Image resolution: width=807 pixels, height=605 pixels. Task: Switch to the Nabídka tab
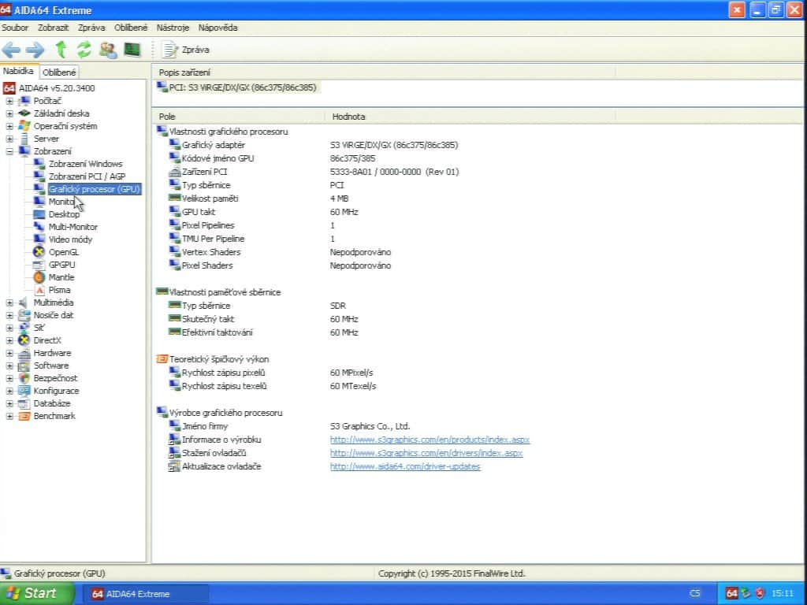[x=18, y=72]
